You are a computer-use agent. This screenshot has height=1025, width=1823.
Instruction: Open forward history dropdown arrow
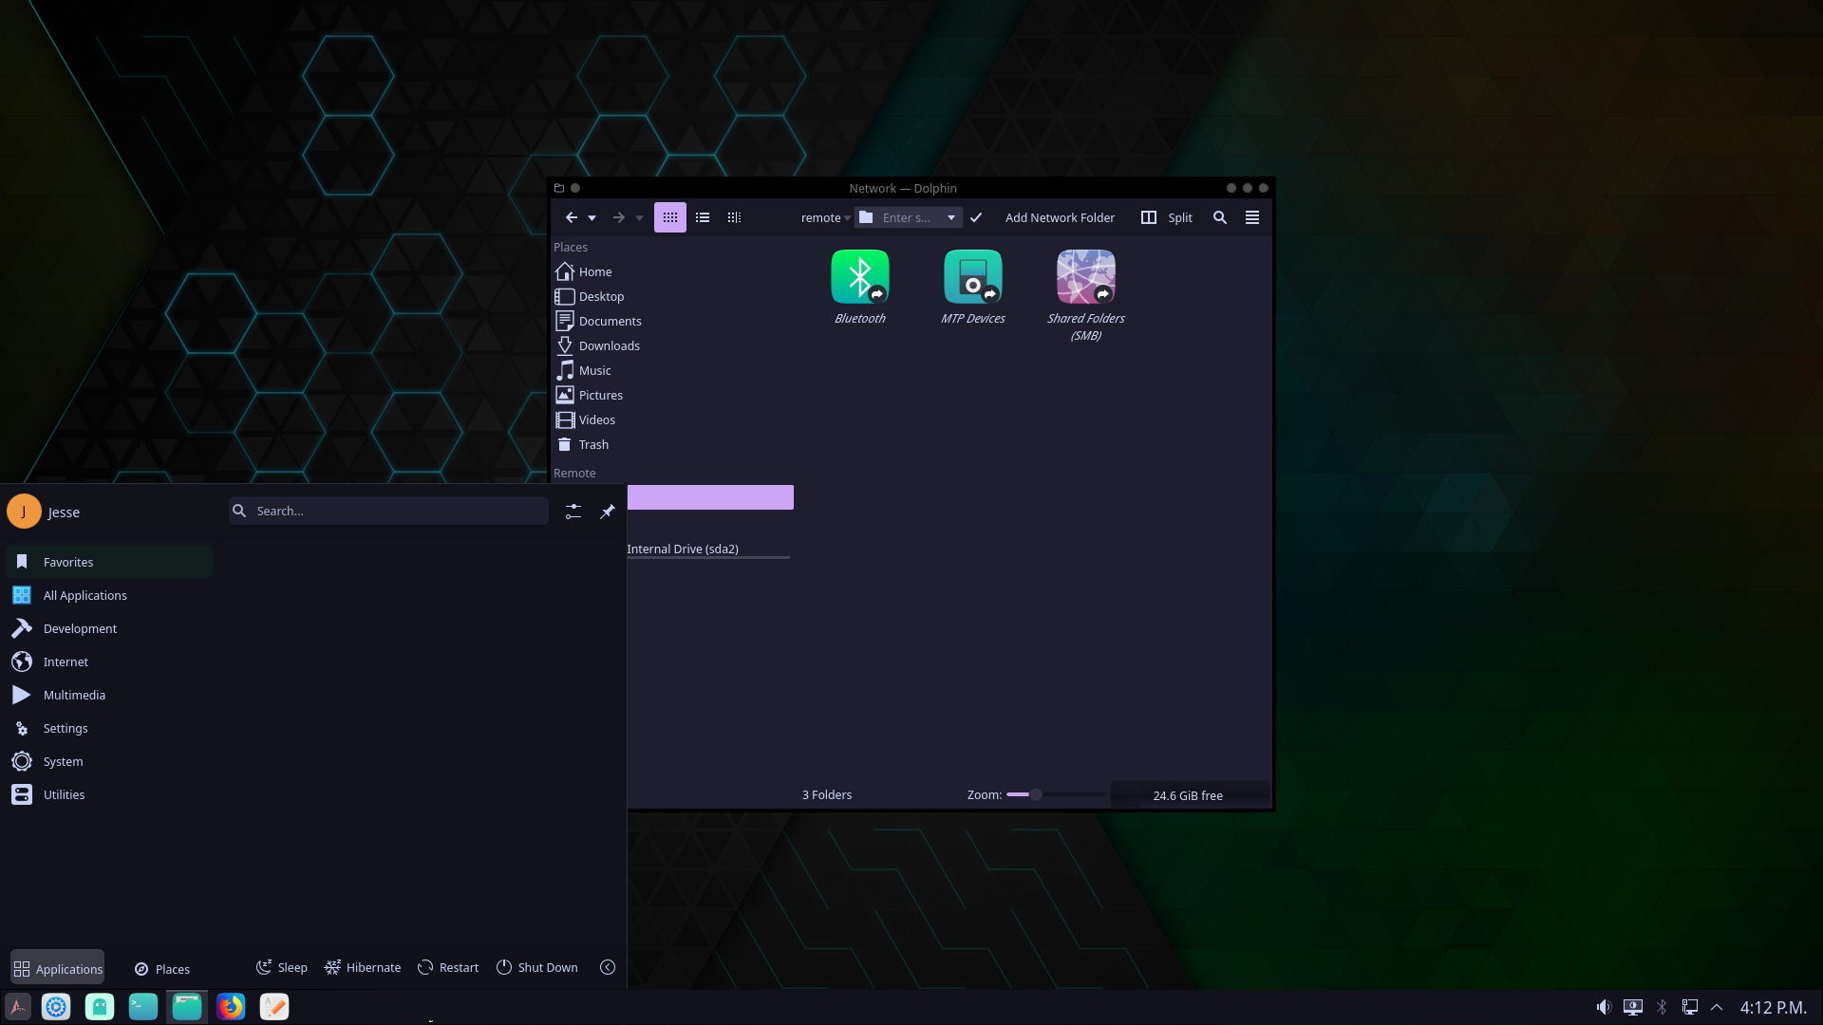[639, 218]
